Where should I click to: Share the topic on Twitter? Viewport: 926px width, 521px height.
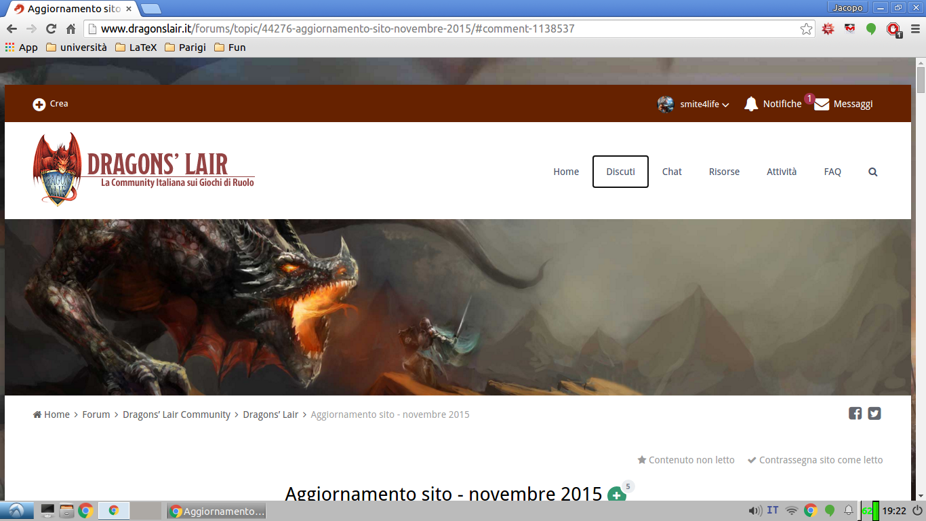point(874,413)
